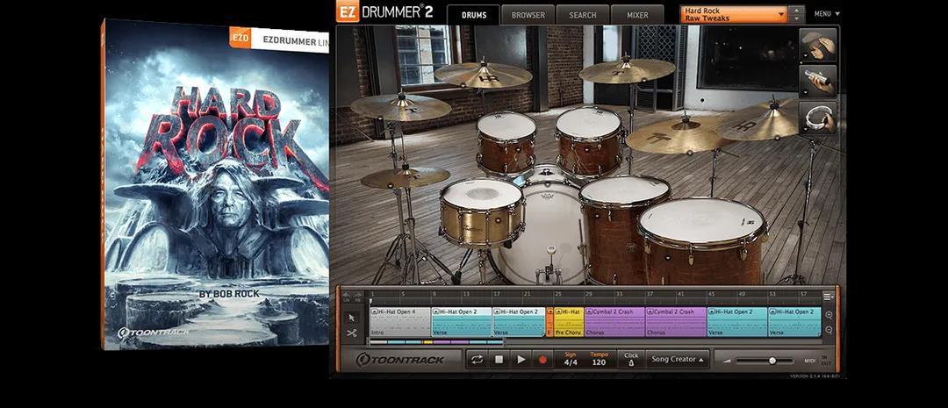The height and width of the screenshot is (408, 948).
Task: Open the shaker instrument dropdown arrow
Action: tap(805, 93)
